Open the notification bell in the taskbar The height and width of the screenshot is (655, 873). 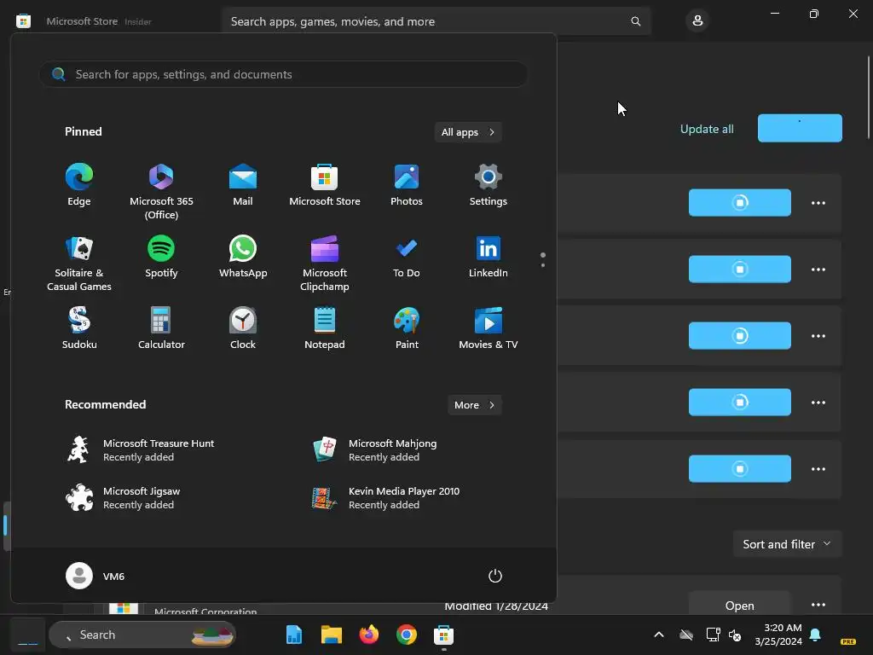pyautogui.click(x=815, y=635)
